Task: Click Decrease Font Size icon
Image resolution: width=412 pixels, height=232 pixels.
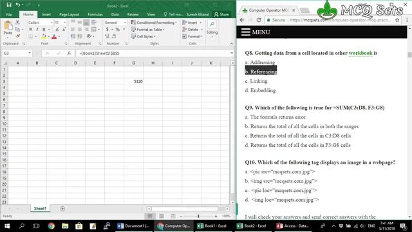Action: [64, 29]
